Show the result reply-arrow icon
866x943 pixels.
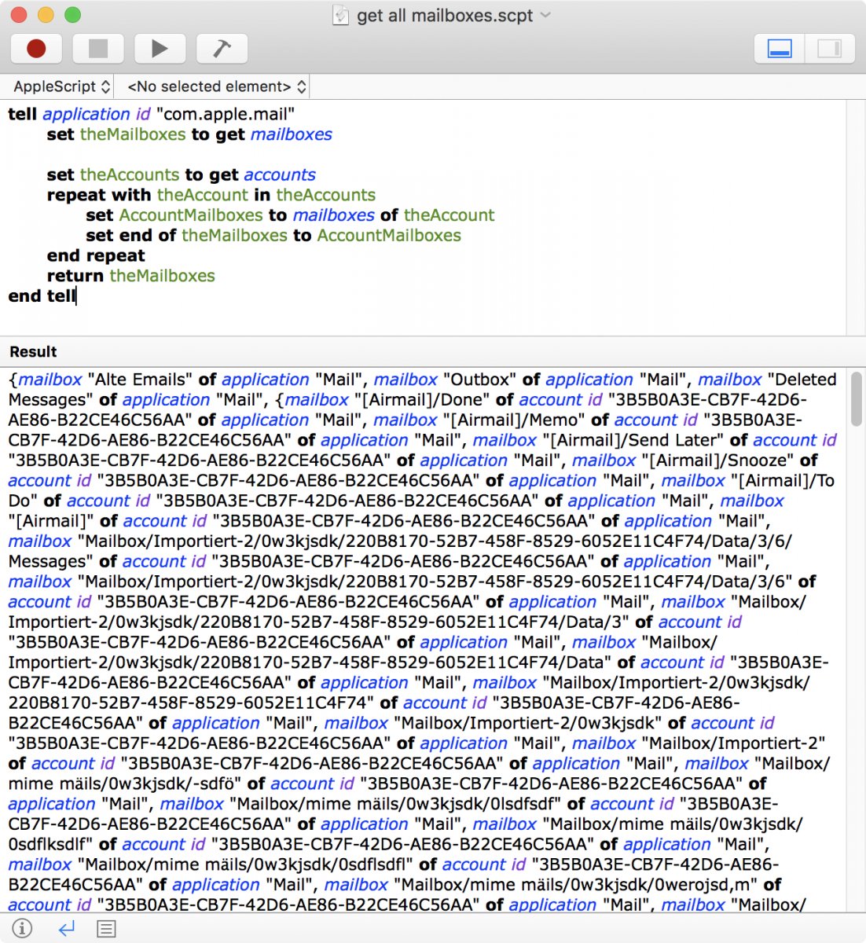point(67,929)
